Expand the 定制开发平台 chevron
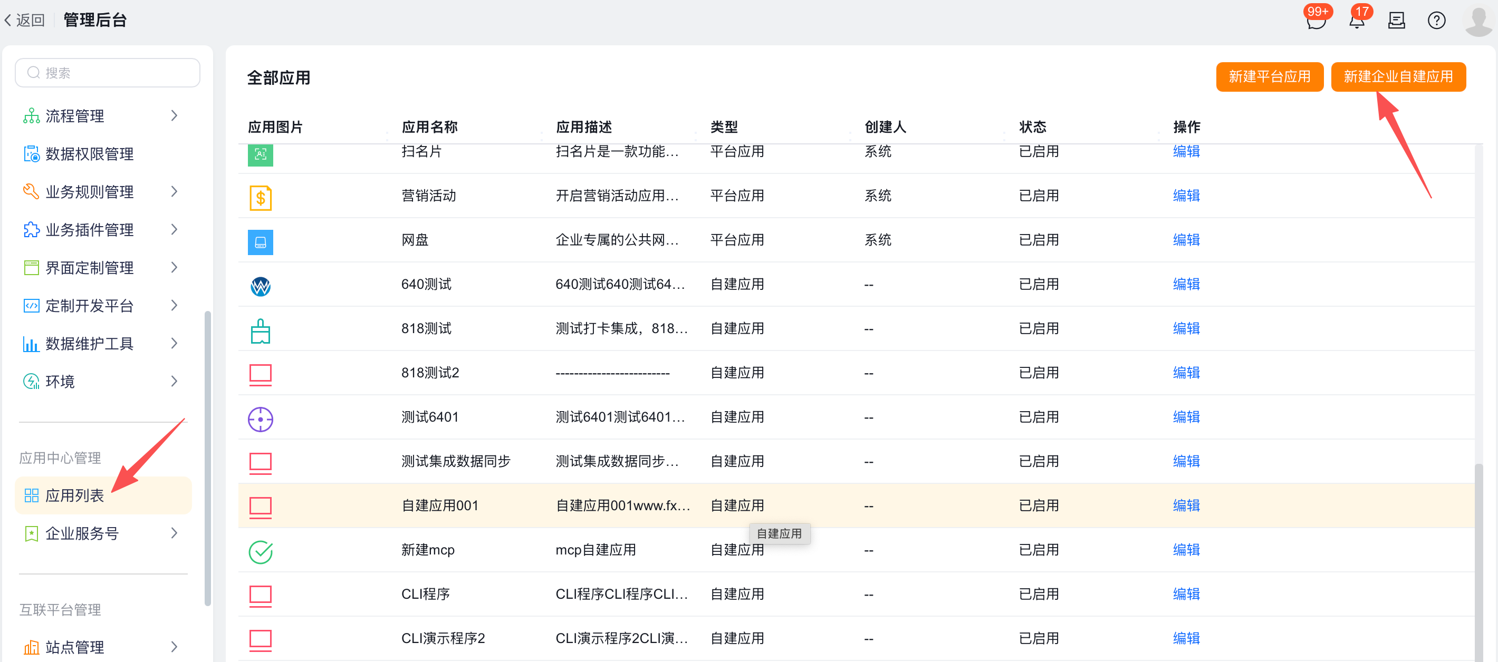 (174, 305)
